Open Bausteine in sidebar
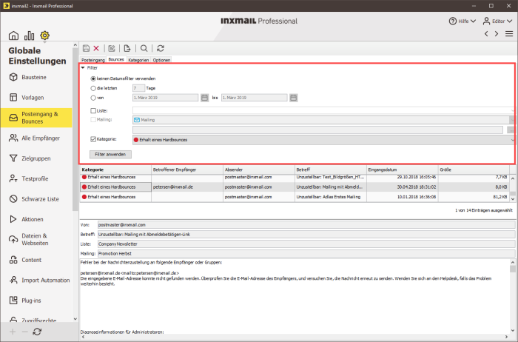 tap(36, 77)
